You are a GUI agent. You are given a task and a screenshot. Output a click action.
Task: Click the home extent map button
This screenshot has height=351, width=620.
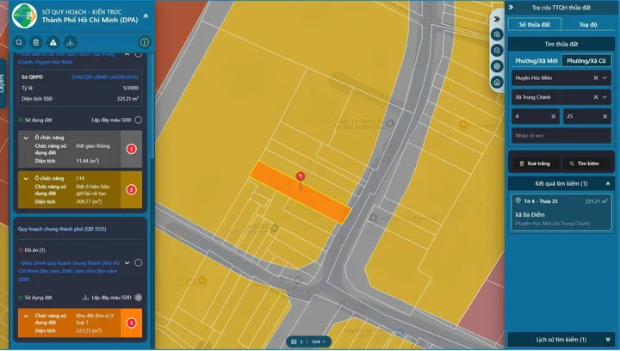(497, 82)
